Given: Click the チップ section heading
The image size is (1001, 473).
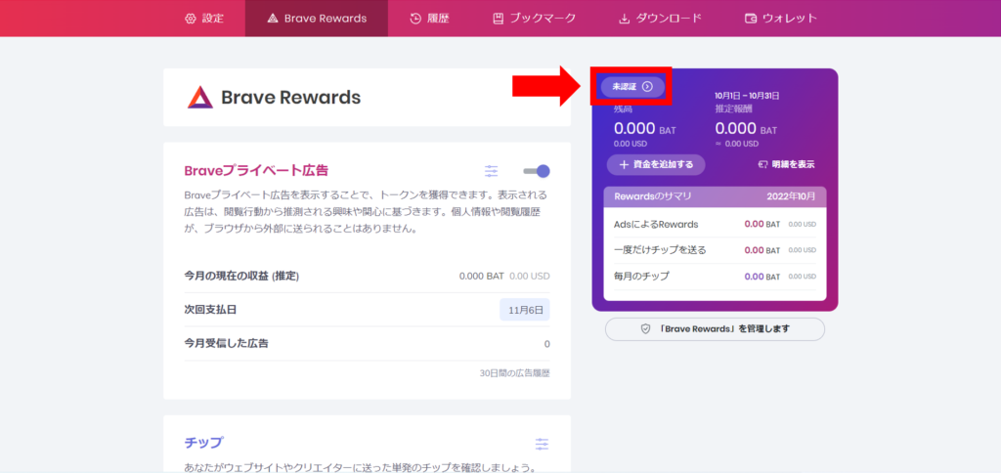Looking at the screenshot, I should coord(203,443).
